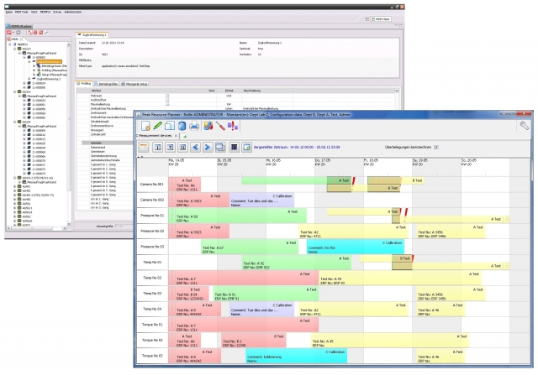This screenshot has height=375, width=538.
Task: Select the MDM Explorer view tab
Action: [x=19, y=26]
